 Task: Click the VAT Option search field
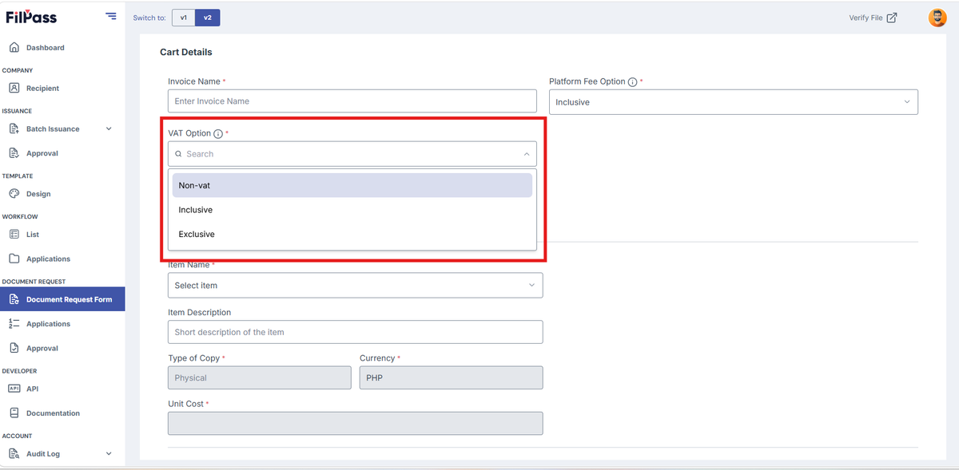[352, 154]
